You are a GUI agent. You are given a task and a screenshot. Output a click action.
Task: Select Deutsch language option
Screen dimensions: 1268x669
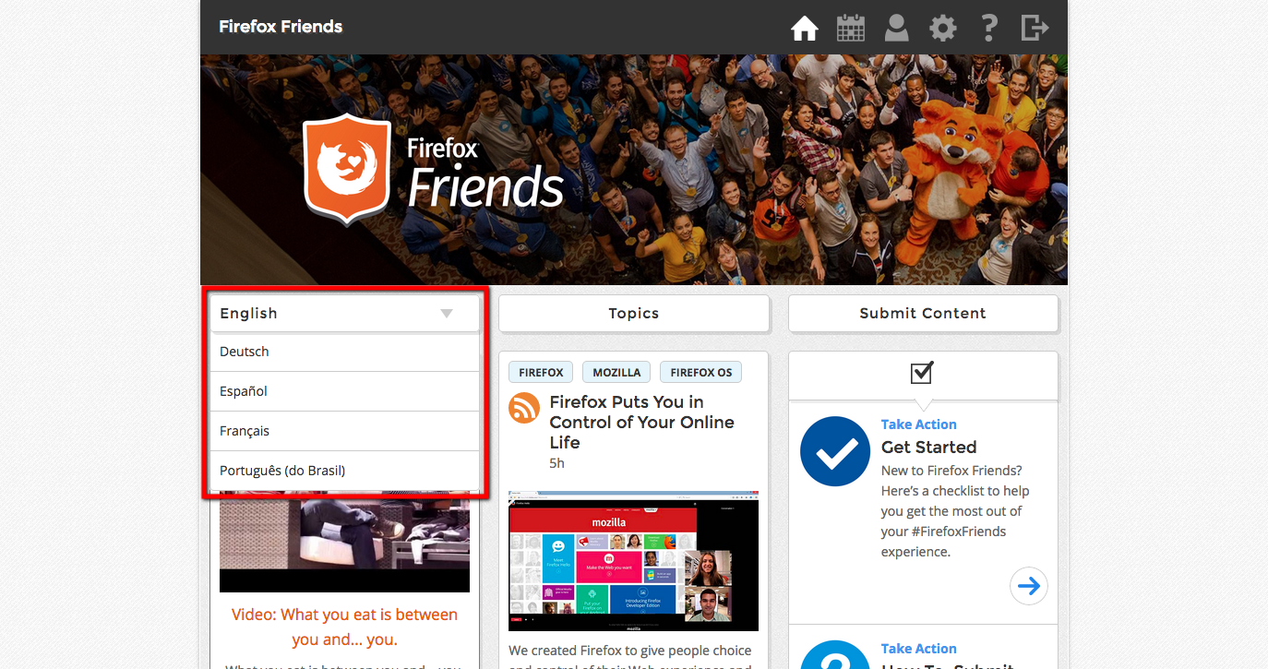coord(345,352)
